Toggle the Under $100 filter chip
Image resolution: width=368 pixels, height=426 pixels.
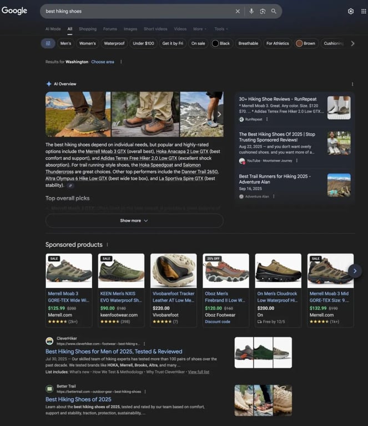(x=143, y=43)
